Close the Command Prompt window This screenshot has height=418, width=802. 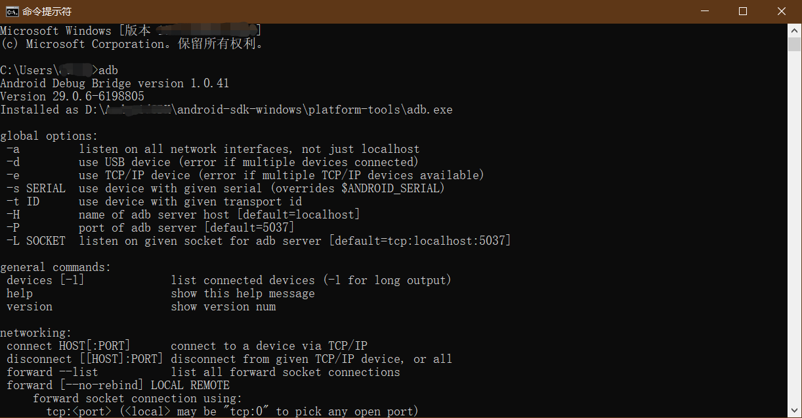(x=782, y=11)
